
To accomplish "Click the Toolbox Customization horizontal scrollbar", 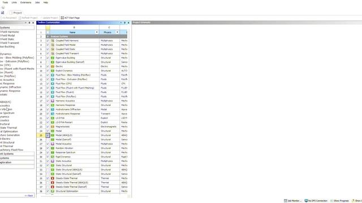I will 64,196.
